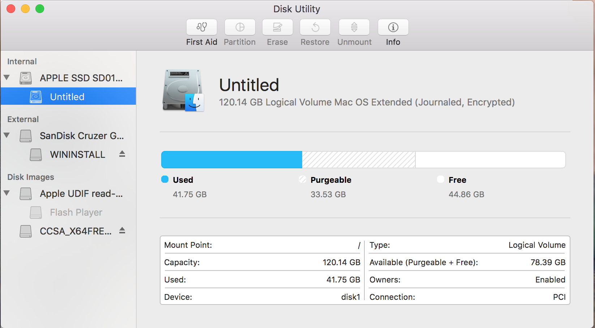Collapse the SanDisk Cruzer device listing

[x=6, y=135]
